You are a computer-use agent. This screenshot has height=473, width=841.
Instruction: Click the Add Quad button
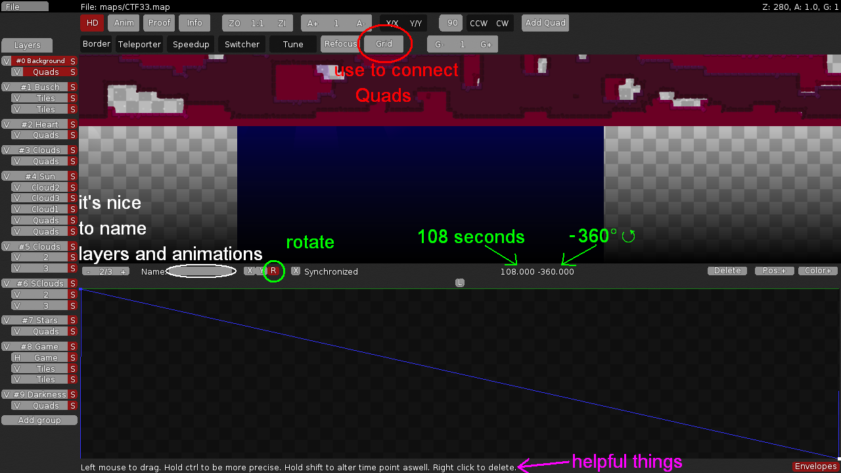click(x=545, y=22)
